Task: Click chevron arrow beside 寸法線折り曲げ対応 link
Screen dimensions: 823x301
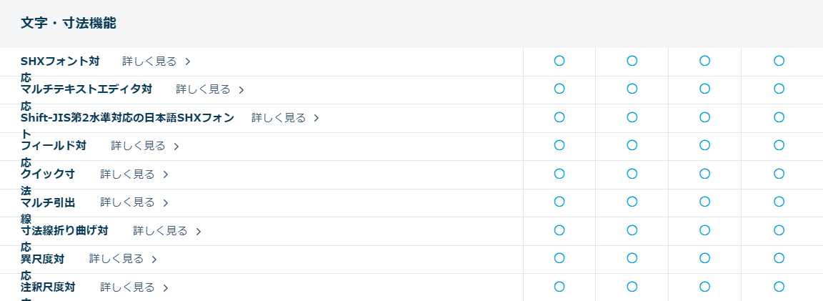Action: pos(199,232)
